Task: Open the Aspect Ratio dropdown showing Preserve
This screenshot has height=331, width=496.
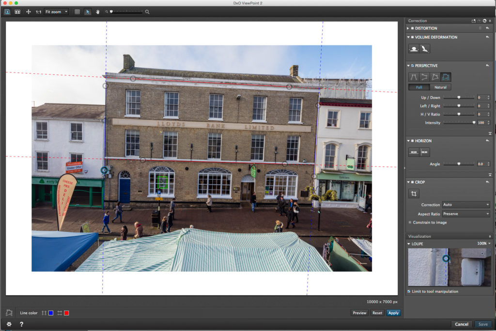Action: (465, 214)
